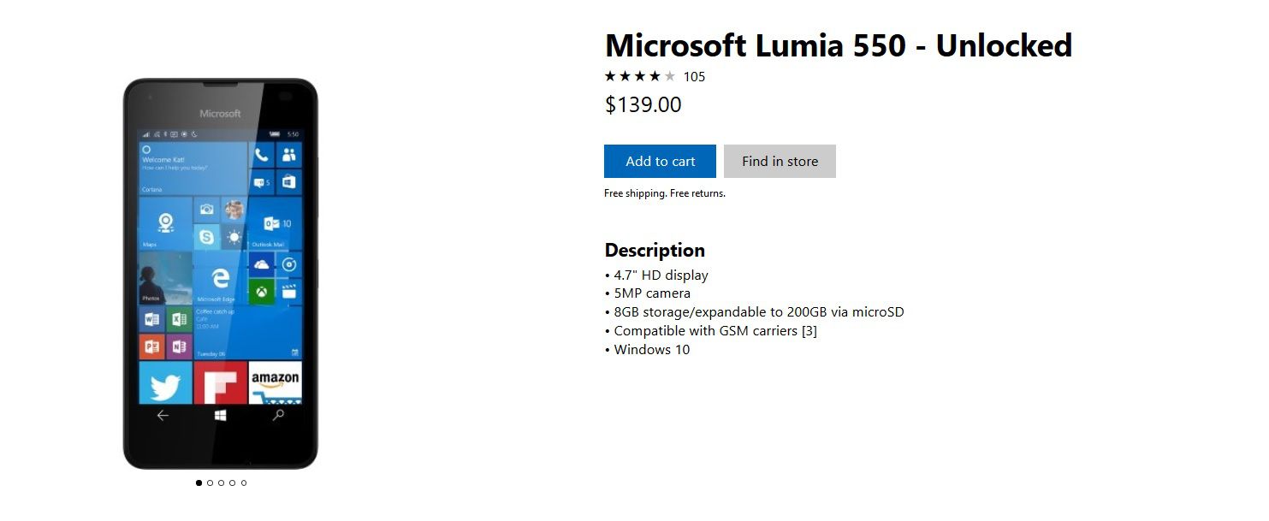Click the Amazon tile on the phone image
This screenshot has height=521, width=1269.
pyautogui.click(x=275, y=382)
